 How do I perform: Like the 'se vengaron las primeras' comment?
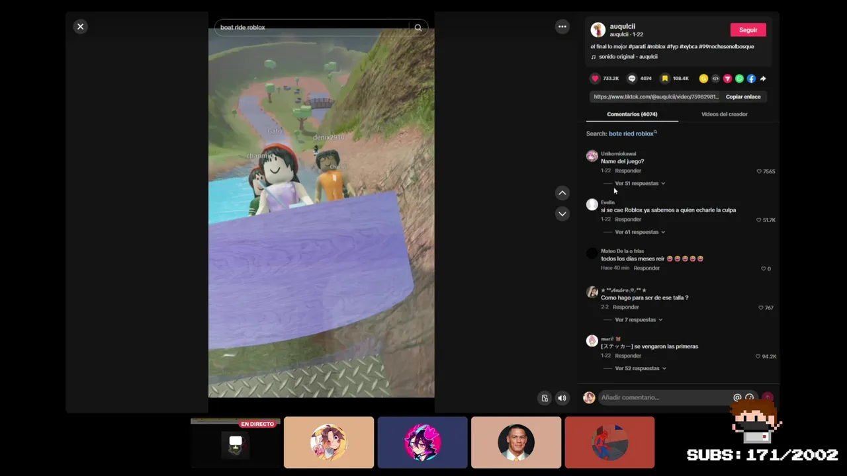758,356
